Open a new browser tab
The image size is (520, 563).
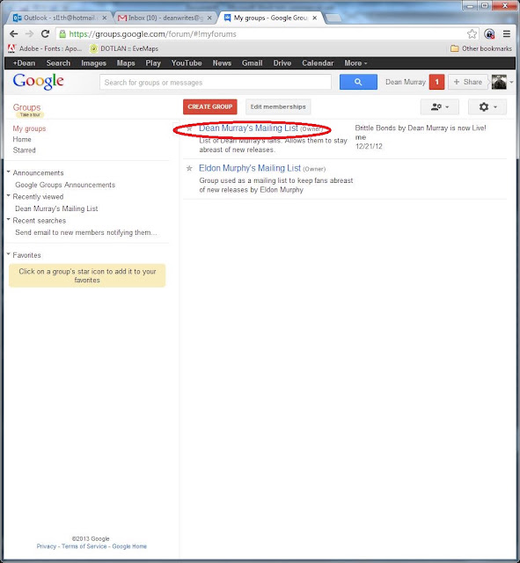coord(333,18)
